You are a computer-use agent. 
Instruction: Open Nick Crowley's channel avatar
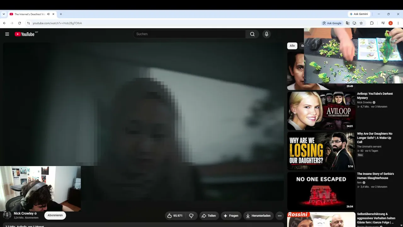(7, 215)
